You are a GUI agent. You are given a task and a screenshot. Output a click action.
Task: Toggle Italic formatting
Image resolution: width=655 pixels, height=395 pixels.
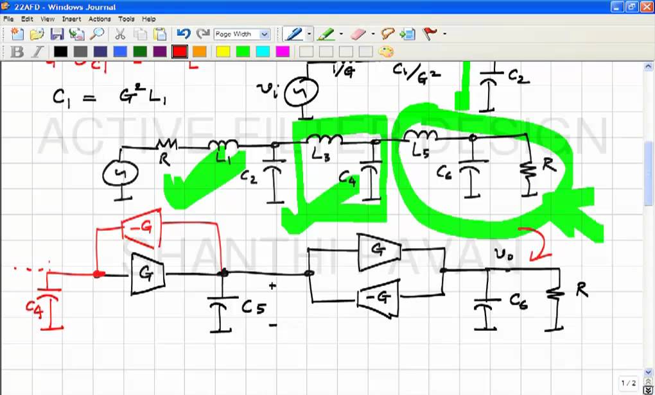[37, 52]
